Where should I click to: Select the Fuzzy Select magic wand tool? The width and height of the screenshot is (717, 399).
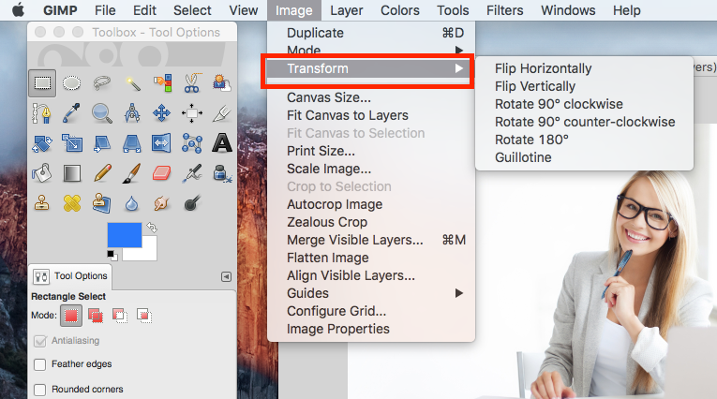tap(132, 83)
